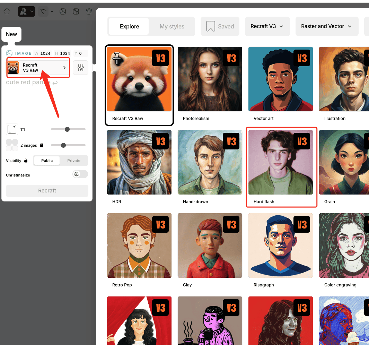Select the Vector art style thumbnail

[x=281, y=79]
